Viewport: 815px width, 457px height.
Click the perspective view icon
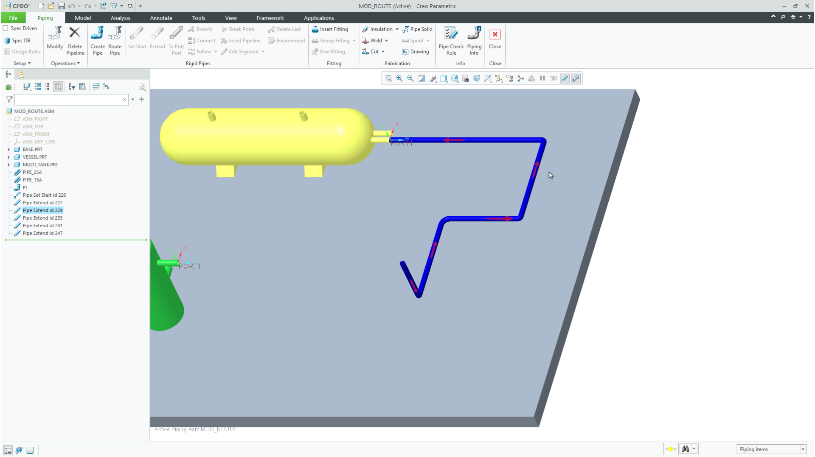coord(476,78)
